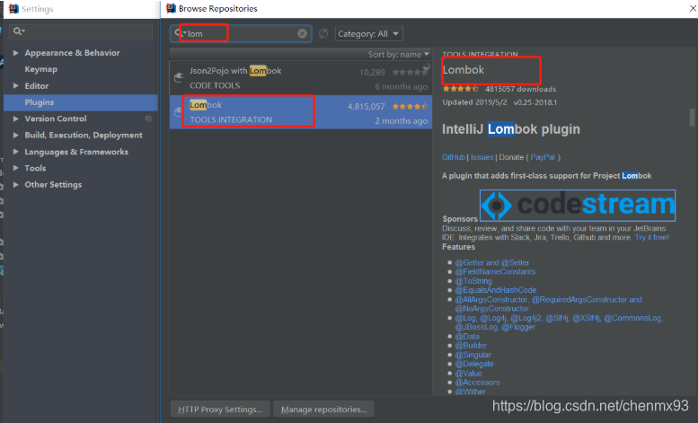Open the @Value feature link
Image resolution: width=698 pixels, height=423 pixels.
coord(468,373)
